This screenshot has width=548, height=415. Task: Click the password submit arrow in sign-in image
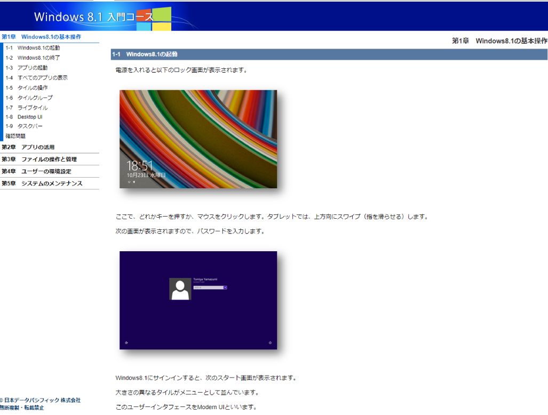pos(225,288)
